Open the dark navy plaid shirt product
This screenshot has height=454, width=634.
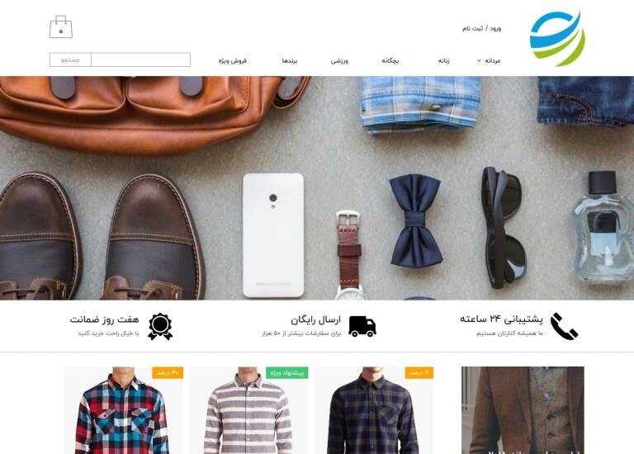(374, 410)
